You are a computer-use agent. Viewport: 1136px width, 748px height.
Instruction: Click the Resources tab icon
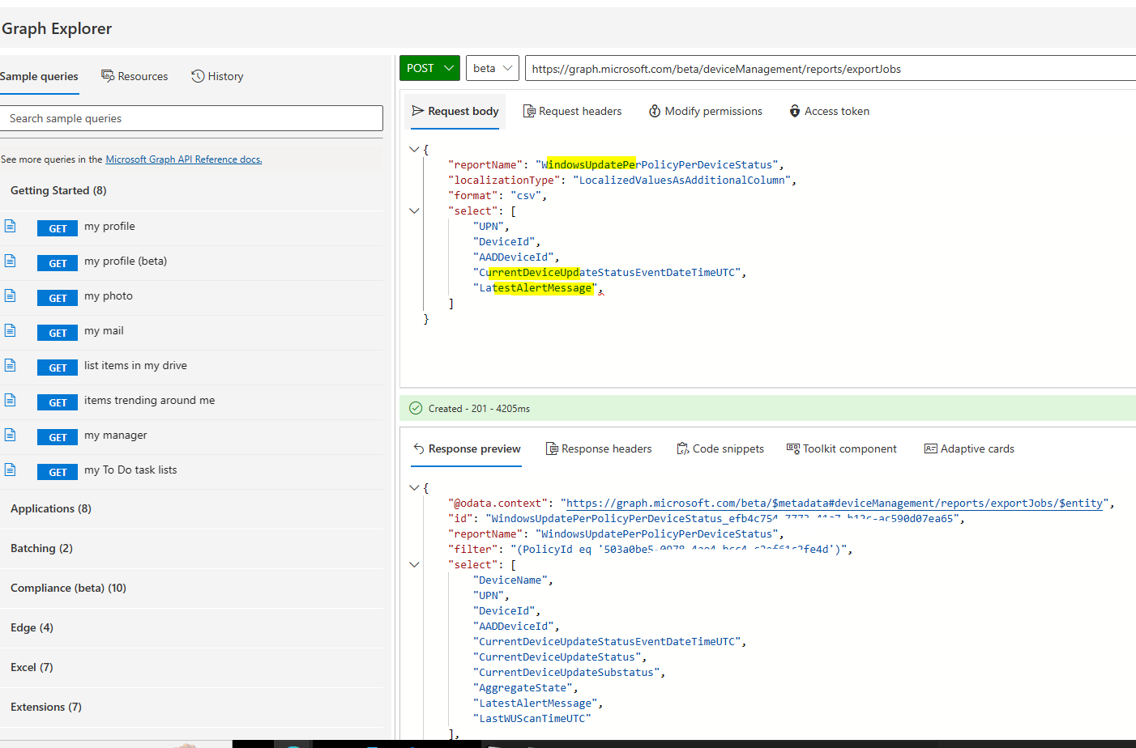(108, 76)
